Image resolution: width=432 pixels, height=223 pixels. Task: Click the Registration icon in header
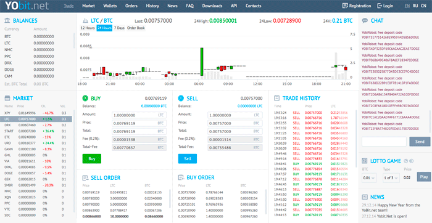[x=344, y=6]
